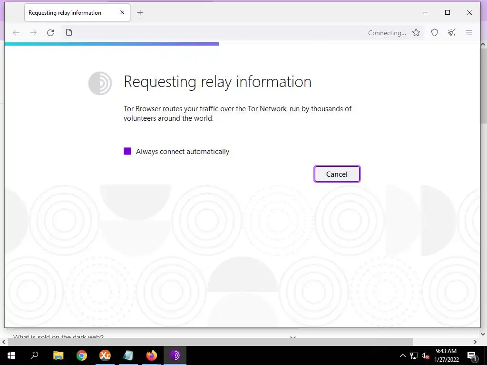Close the Requesting relay information tab
Image resolution: width=487 pixels, height=365 pixels.
pyautogui.click(x=122, y=12)
